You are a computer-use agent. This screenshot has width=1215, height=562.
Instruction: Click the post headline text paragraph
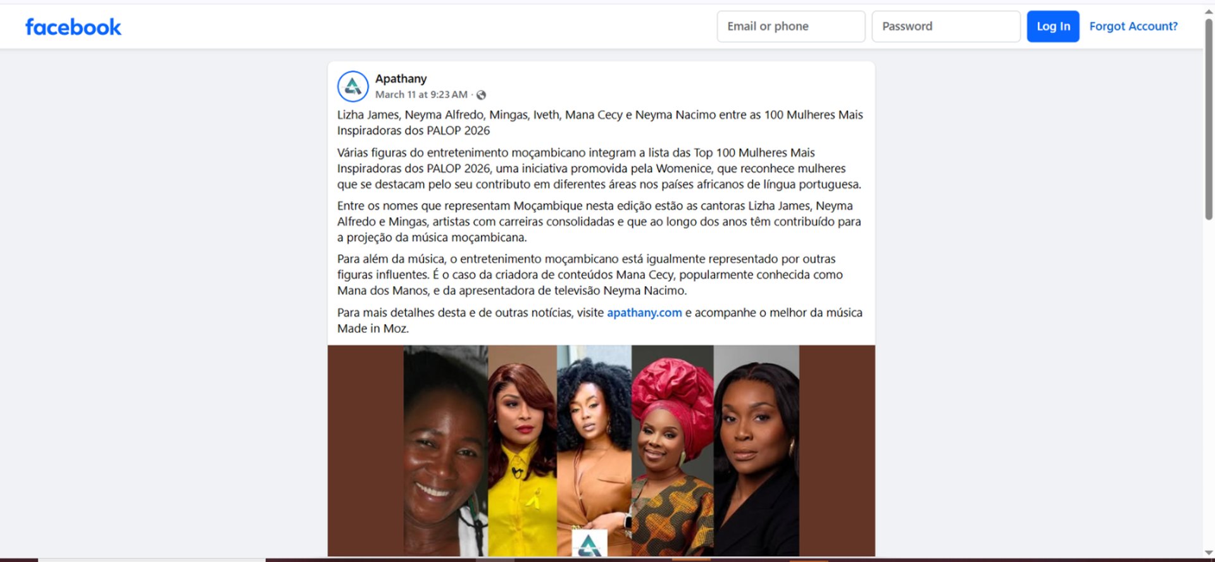600,123
